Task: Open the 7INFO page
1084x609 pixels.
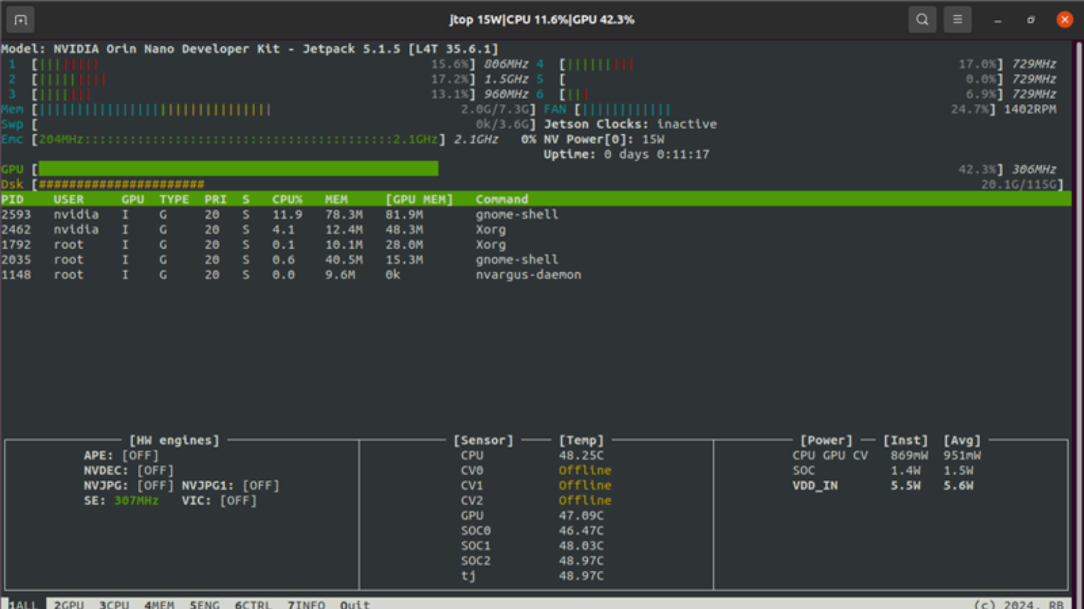Action: click(x=306, y=604)
